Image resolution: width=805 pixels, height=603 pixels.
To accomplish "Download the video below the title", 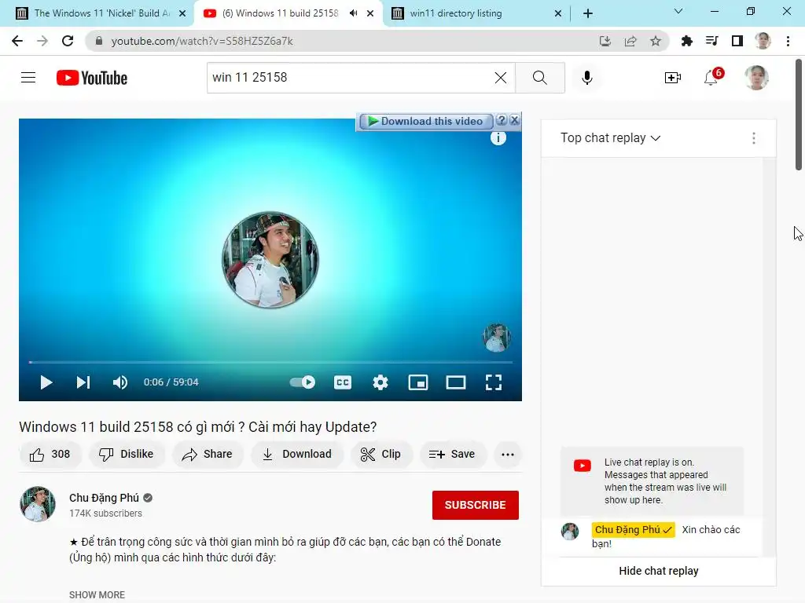I will pyautogui.click(x=296, y=455).
